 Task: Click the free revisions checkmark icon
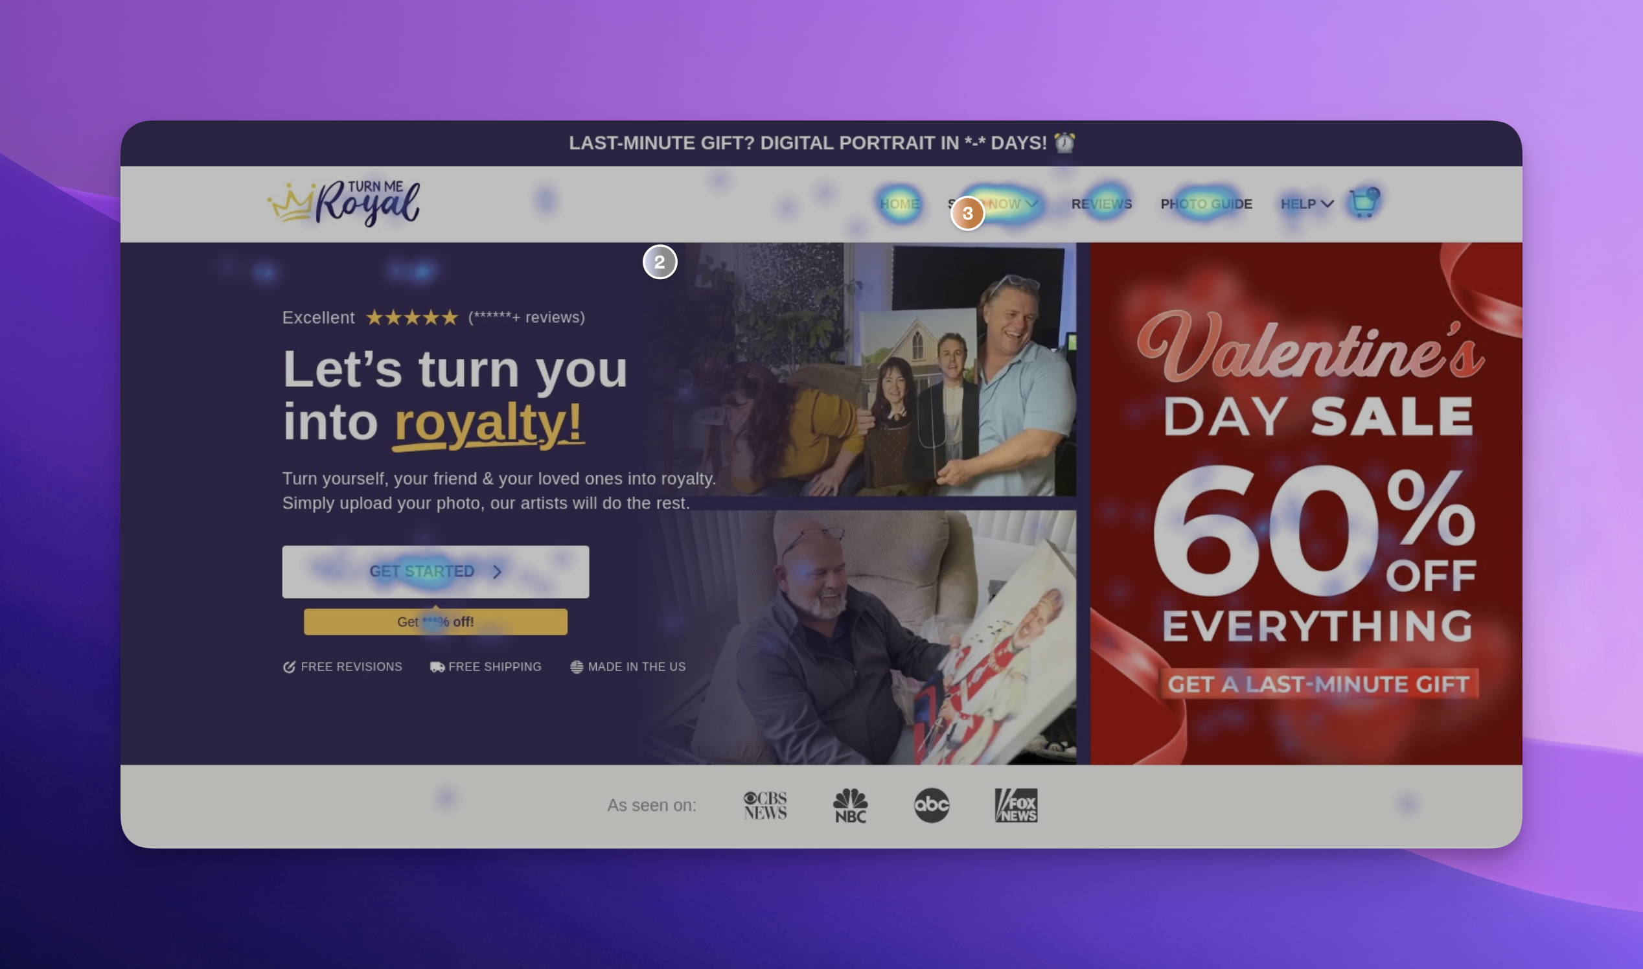pos(288,667)
